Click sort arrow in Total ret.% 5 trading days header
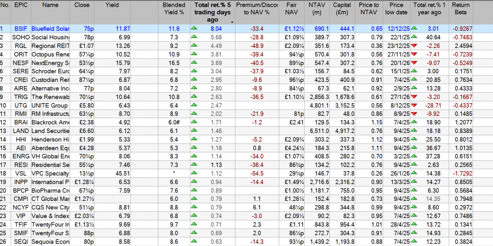The height and width of the screenshot is (246, 493). pos(233,22)
